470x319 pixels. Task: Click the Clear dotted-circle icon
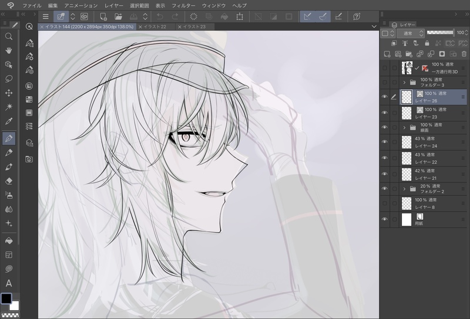(194, 16)
